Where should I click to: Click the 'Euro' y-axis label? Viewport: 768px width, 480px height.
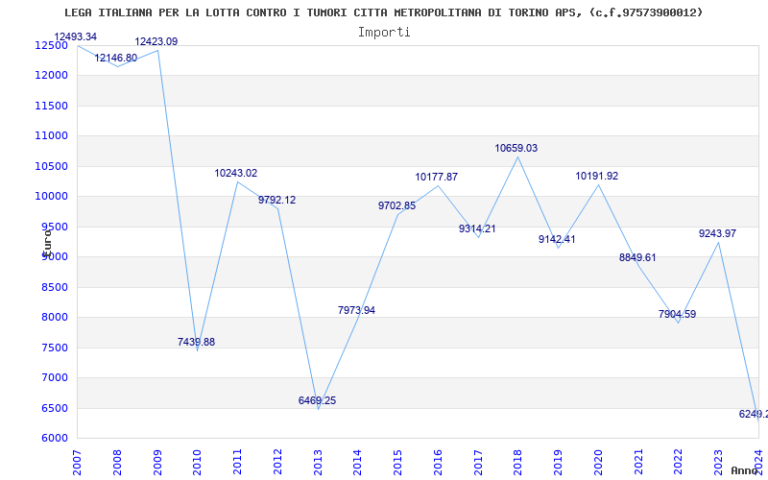click(47, 243)
